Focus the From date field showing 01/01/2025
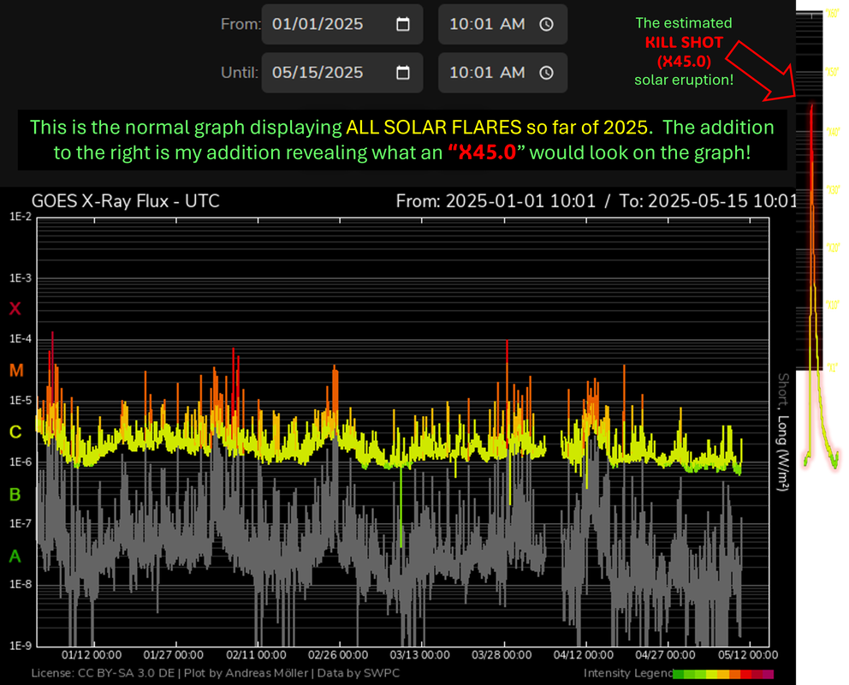Image resolution: width=849 pixels, height=685 pixels. [x=342, y=24]
